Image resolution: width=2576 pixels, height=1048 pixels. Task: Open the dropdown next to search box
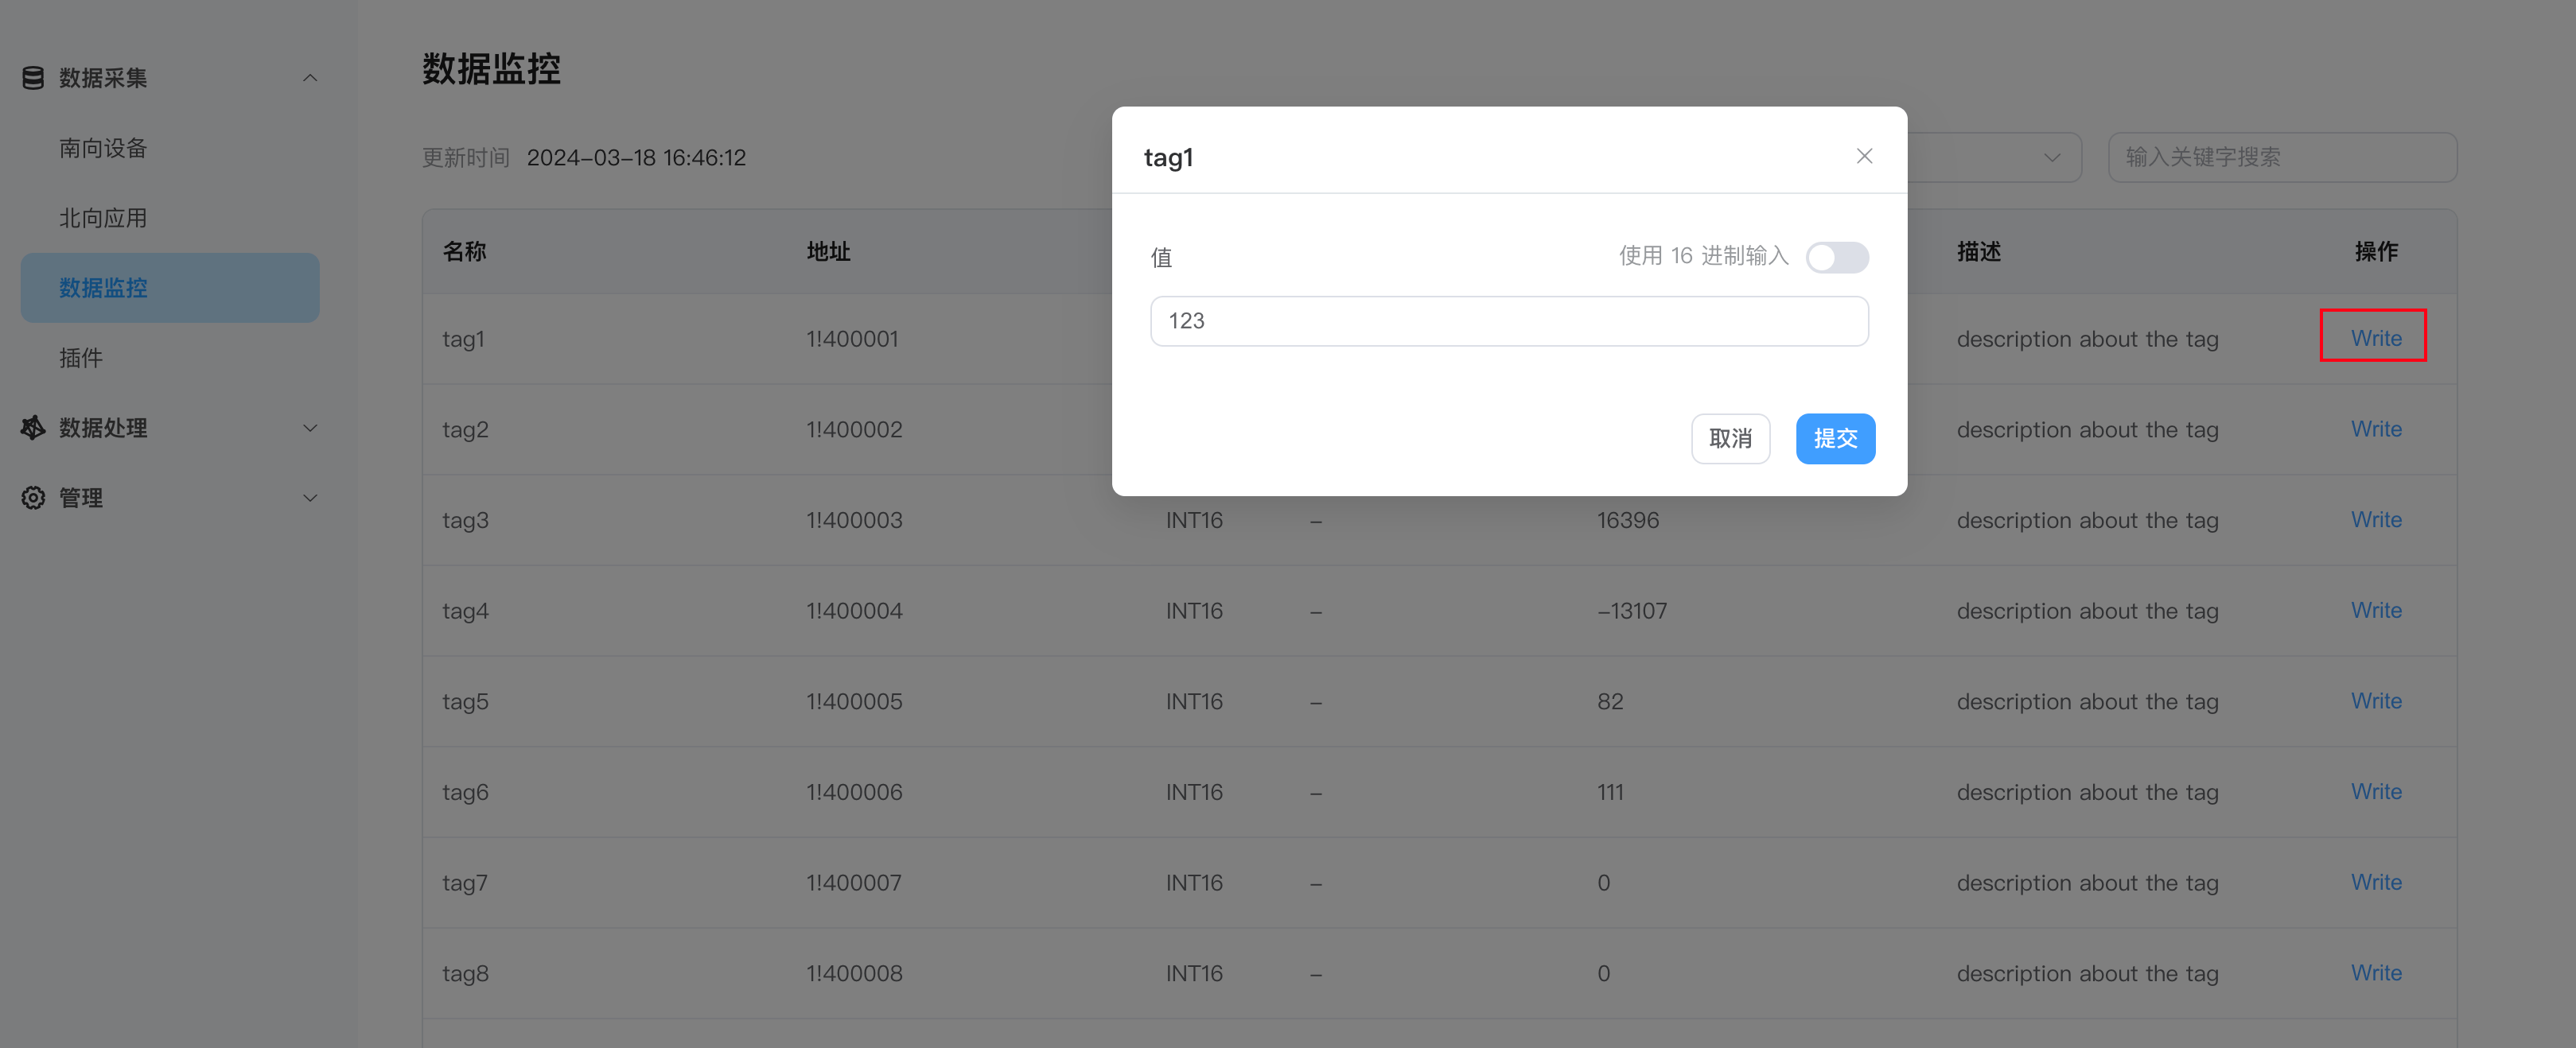tap(2051, 157)
